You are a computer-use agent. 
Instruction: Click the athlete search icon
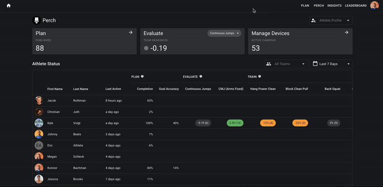pos(314,21)
